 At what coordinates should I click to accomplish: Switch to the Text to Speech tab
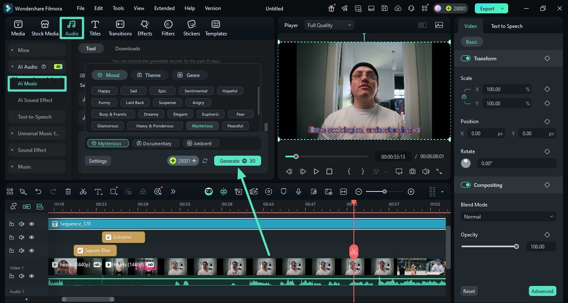[x=506, y=26]
